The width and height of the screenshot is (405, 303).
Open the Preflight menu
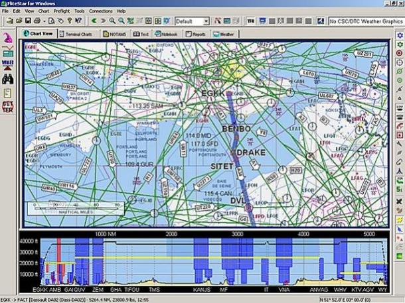[x=62, y=11]
